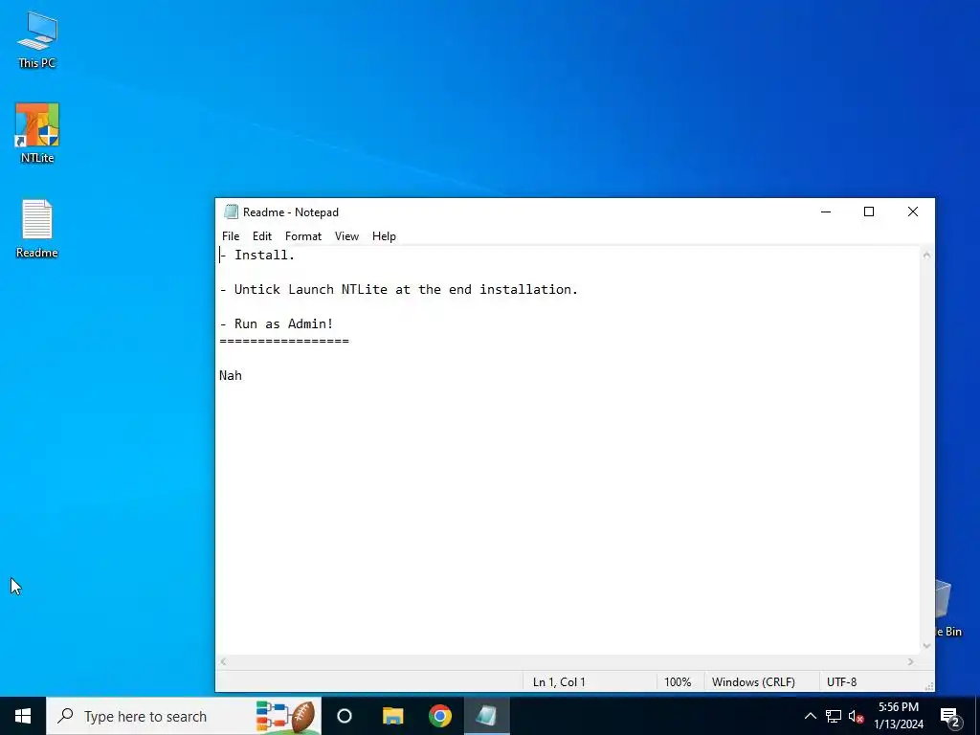Click the '100%' zoom status entry
Screen dimensions: 980x735
click(678, 681)
